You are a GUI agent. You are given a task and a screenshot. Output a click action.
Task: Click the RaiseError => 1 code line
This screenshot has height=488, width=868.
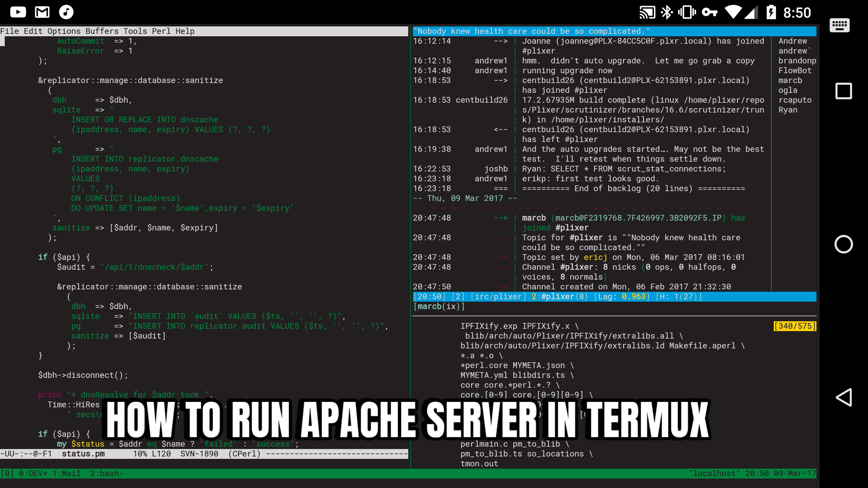tap(95, 51)
